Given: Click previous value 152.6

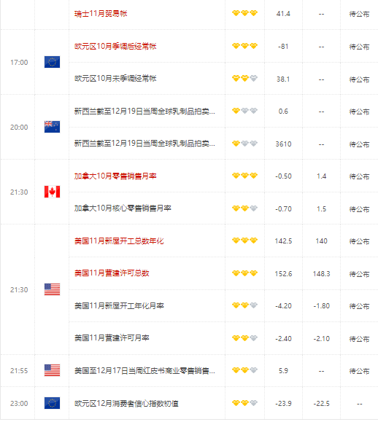Looking at the screenshot, I should (283, 274).
